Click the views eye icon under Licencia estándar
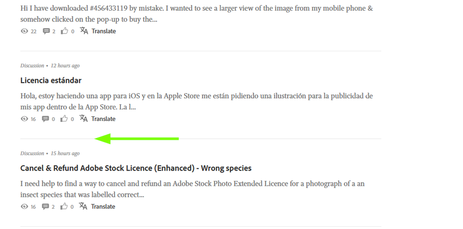 tap(25, 119)
